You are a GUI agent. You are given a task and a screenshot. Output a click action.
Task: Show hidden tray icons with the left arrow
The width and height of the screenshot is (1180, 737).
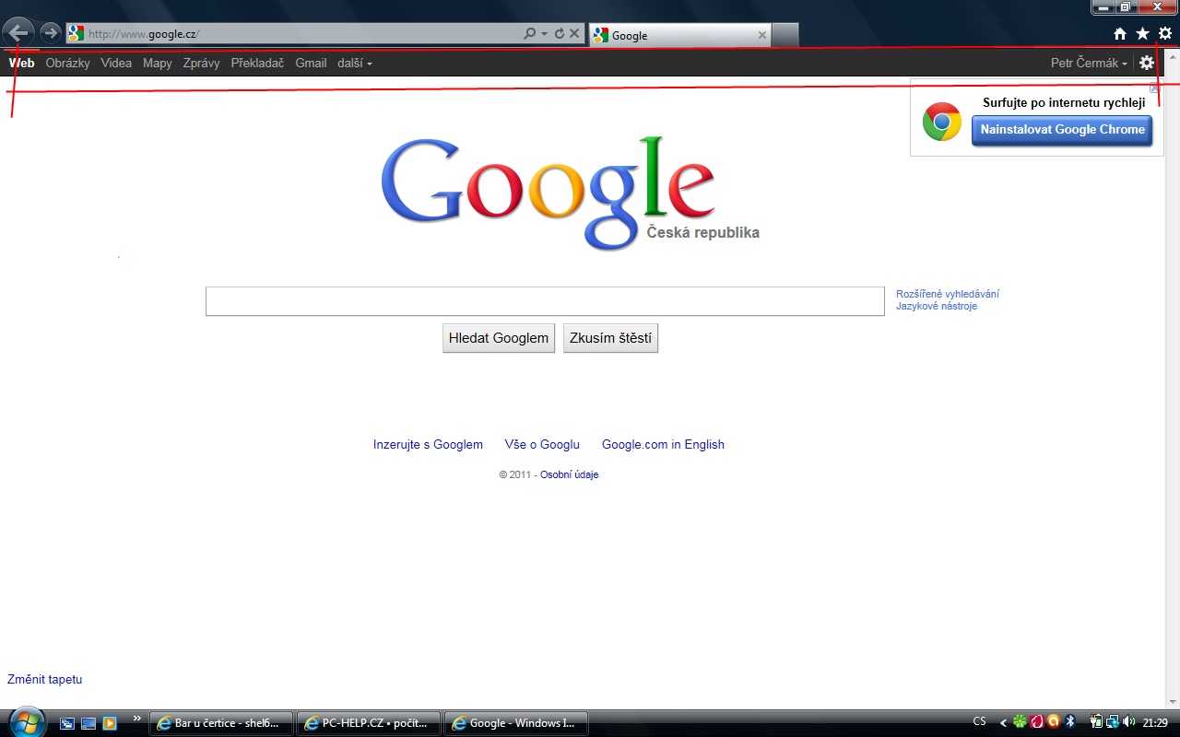point(1003,723)
